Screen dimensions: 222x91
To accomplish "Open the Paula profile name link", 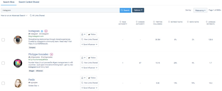I will point(31,80).
